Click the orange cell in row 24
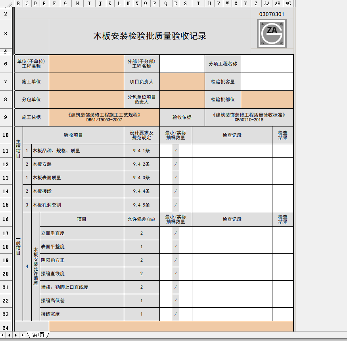 pos(171,326)
